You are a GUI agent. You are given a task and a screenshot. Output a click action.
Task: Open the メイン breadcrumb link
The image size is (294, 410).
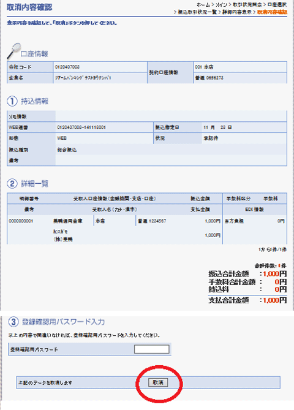coord(221,5)
